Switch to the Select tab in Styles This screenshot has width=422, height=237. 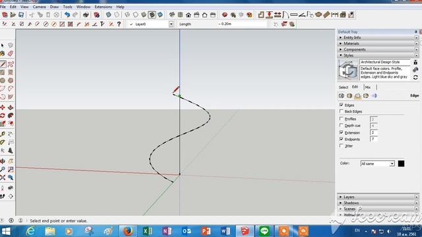tap(344, 88)
